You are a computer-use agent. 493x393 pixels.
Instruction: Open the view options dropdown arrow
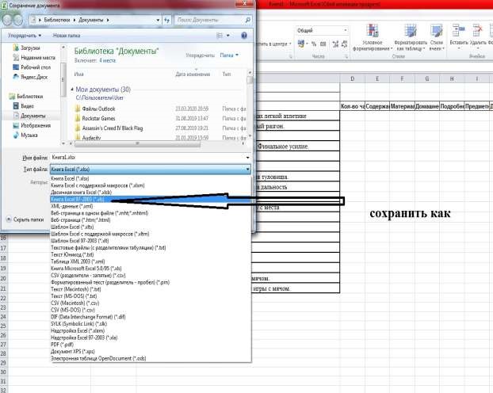(228, 36)
